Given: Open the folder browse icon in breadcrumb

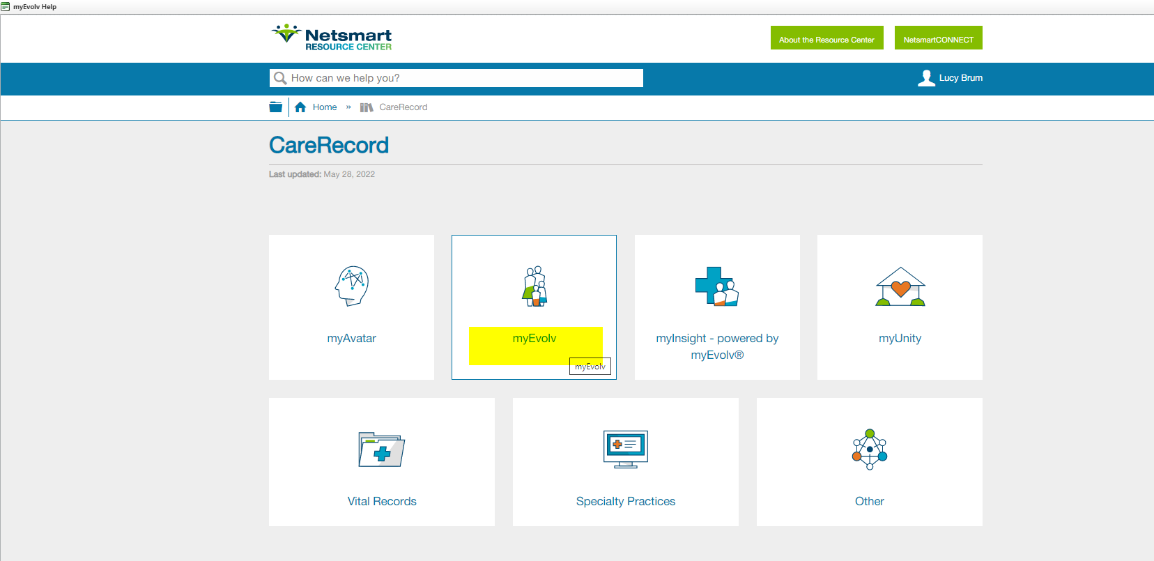Looking at the screenshot, I should pyautogui.click(x=276, y=107).
